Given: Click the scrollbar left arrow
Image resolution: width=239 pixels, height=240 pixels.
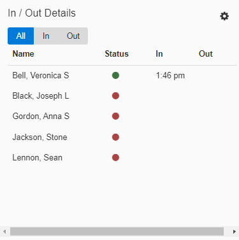Looking at the screenshot, I should 4,232.
